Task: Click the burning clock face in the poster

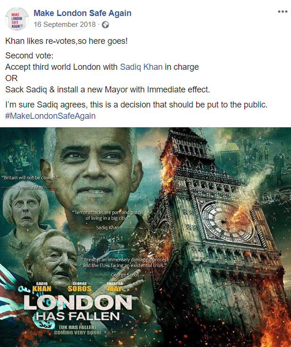Action: pos(229,221)
